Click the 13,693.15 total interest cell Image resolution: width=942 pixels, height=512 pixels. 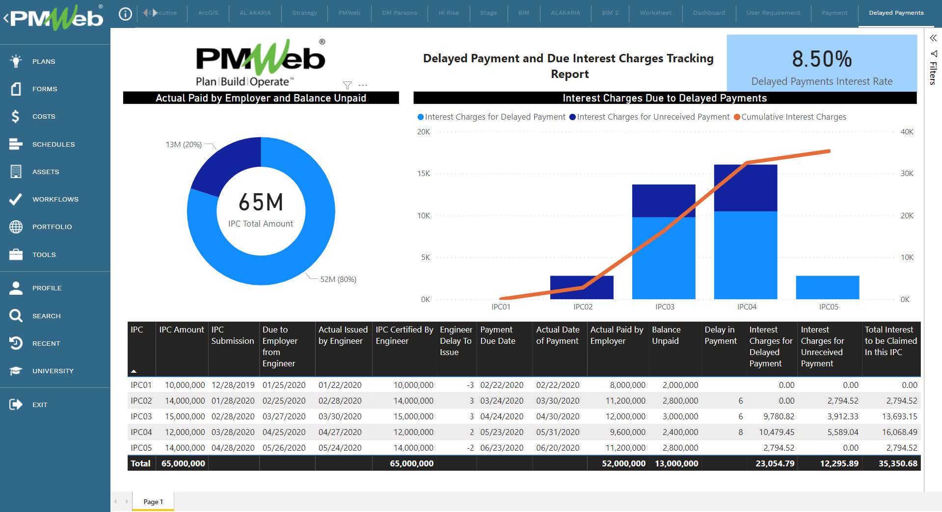(899, 416)
